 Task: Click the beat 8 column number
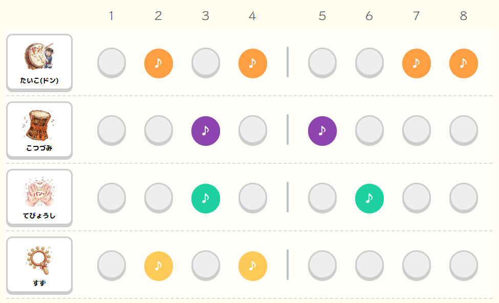(x=464, y=16)
